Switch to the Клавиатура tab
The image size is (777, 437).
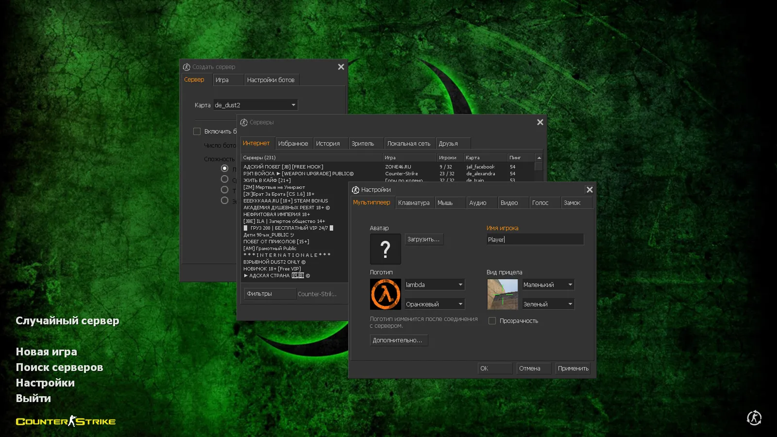coord(414,203)
